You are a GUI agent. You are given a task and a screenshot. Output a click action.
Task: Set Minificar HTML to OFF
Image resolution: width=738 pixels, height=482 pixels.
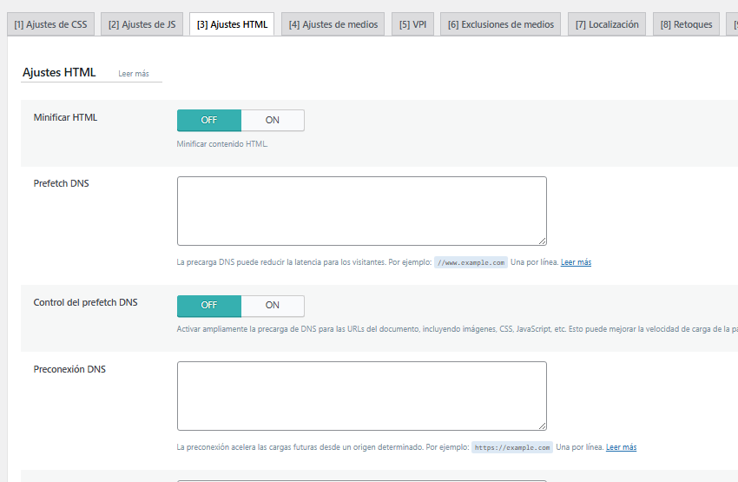209,120
